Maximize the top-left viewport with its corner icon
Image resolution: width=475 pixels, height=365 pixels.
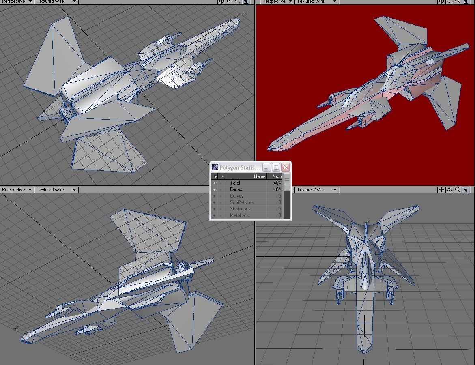(x=246, y=2)
